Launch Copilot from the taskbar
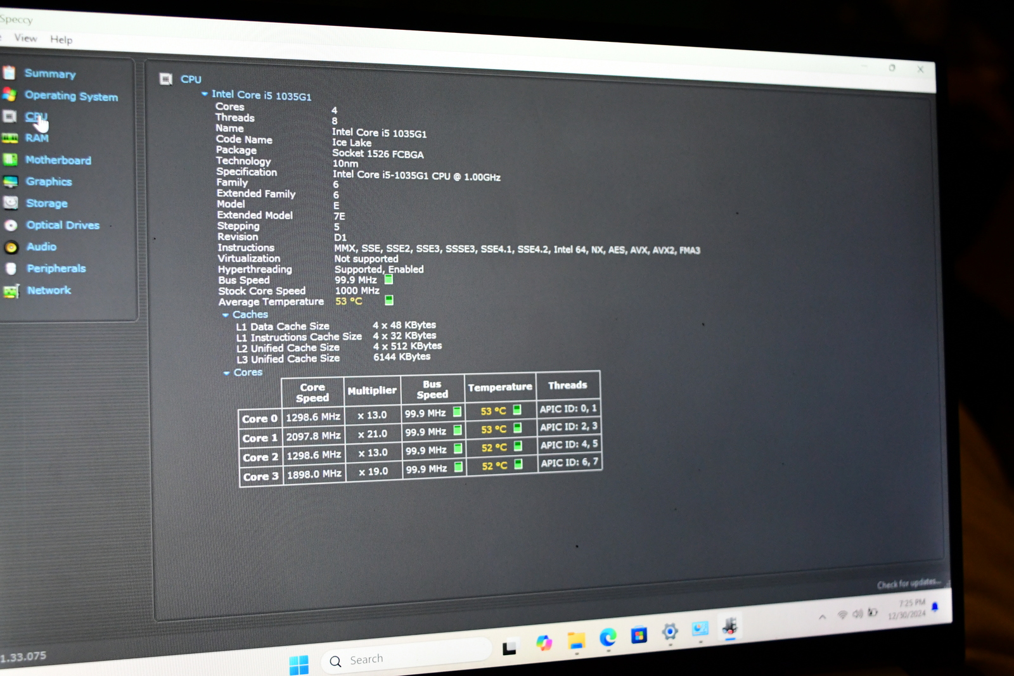This screenshot has width=1014, height=676. (544, 643)
